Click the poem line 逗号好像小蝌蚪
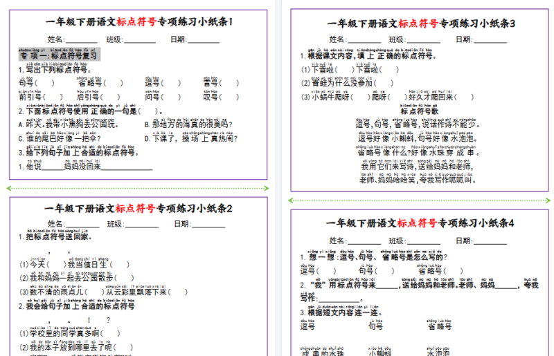Screen dimensions: 554x356 tap(418, 138)
